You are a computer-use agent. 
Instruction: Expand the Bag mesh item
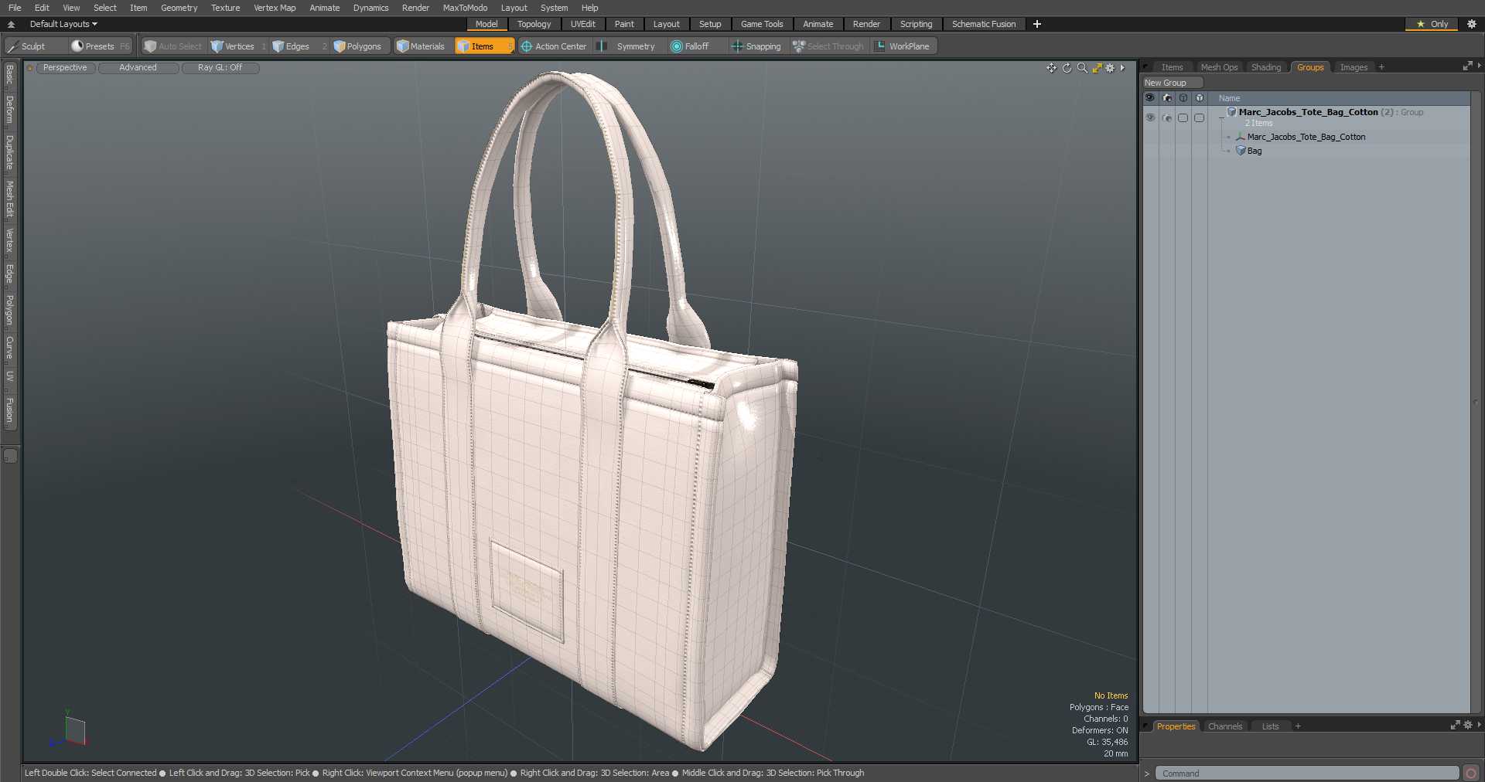pyautogui.click(x=1228, y=151)
